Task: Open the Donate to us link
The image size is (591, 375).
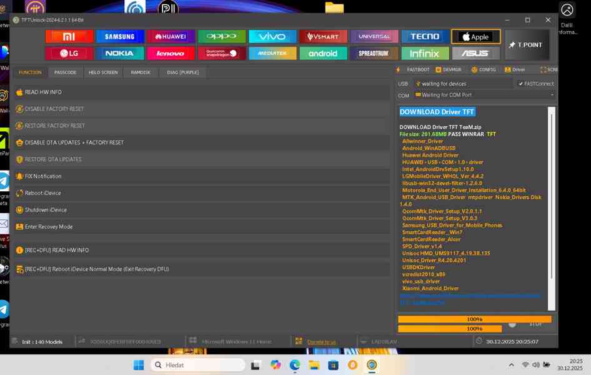Action: 321,342
